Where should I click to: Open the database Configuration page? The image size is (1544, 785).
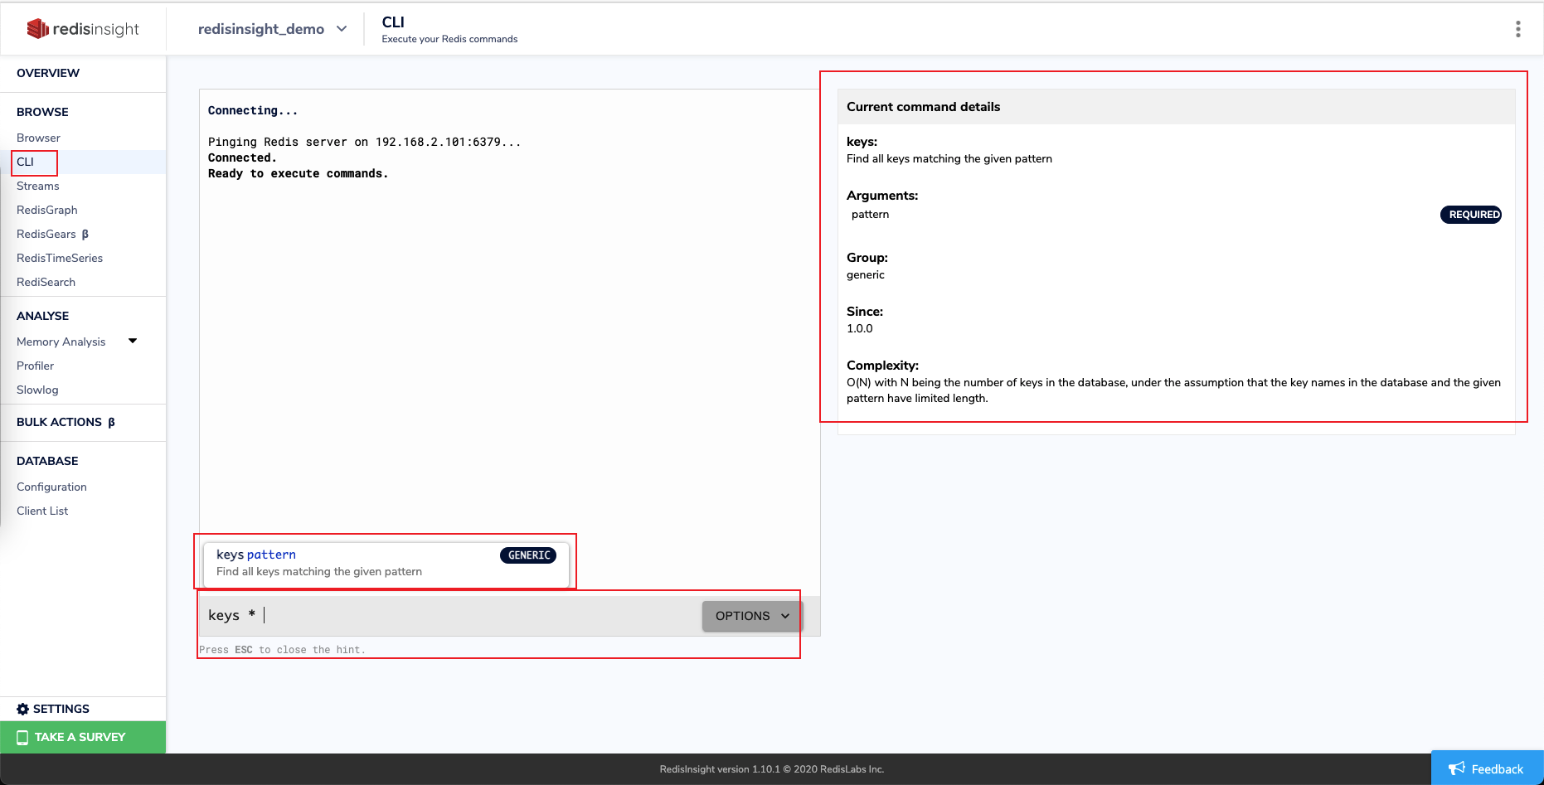click(x=51, y=487)
